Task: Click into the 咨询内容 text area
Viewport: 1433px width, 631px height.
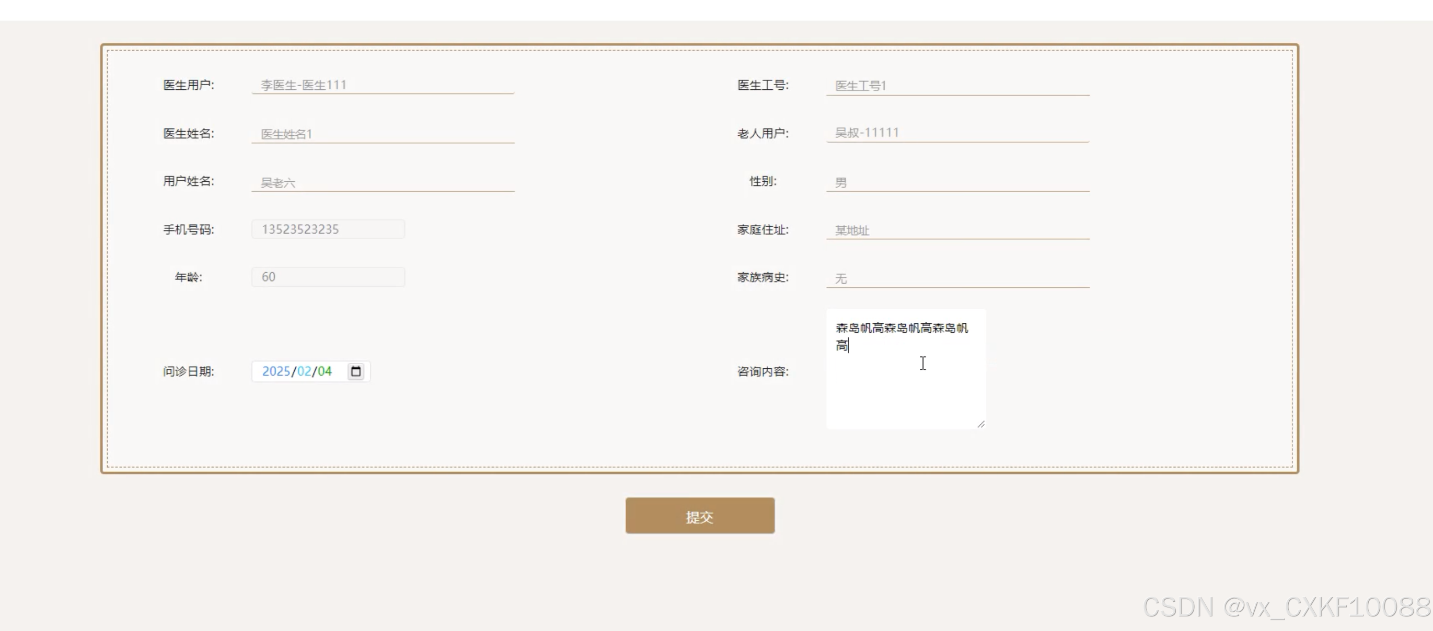Action: click(906, 383)
